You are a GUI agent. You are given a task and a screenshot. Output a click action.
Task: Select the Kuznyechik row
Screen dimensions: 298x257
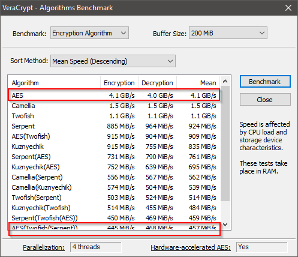pos(114,147)
